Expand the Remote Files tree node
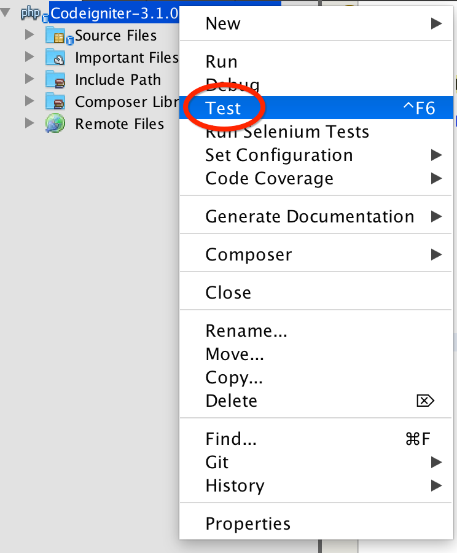457x553 pixels. pos(29,123)
